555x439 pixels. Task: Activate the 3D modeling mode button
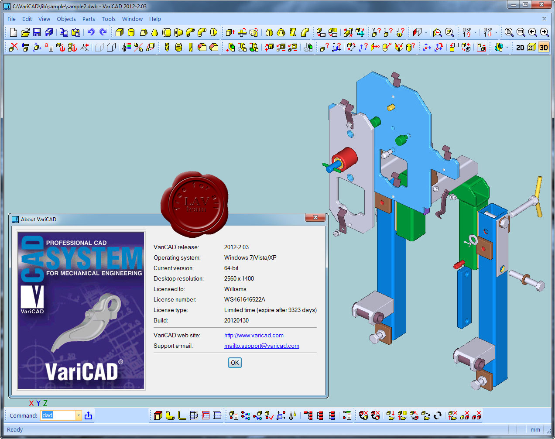(x=544, y=48)
